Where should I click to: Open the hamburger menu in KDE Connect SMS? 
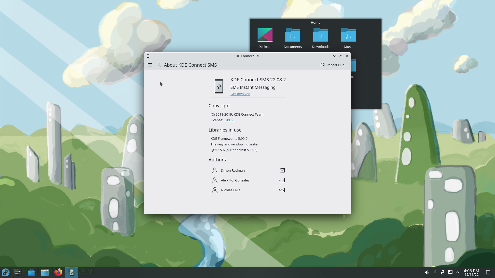point(150,65)
